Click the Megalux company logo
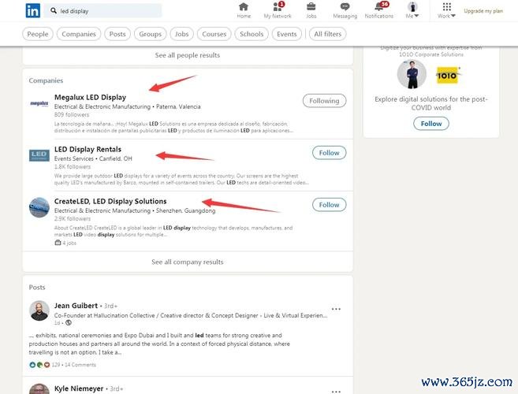The image size is (518, 394). (39, 104)
